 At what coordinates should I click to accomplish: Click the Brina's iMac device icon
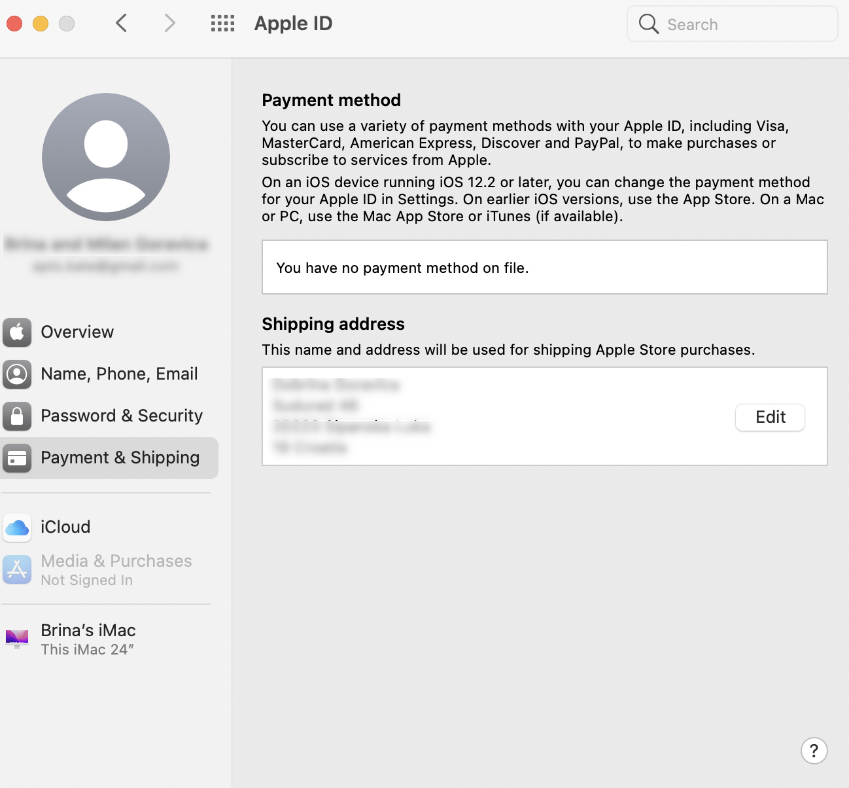pos(17,639)
